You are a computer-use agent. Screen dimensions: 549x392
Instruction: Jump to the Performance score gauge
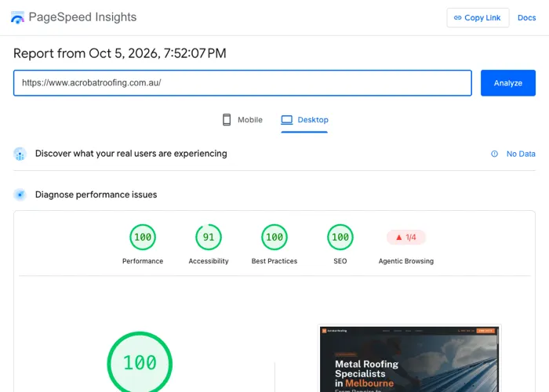tap(143, 237)
